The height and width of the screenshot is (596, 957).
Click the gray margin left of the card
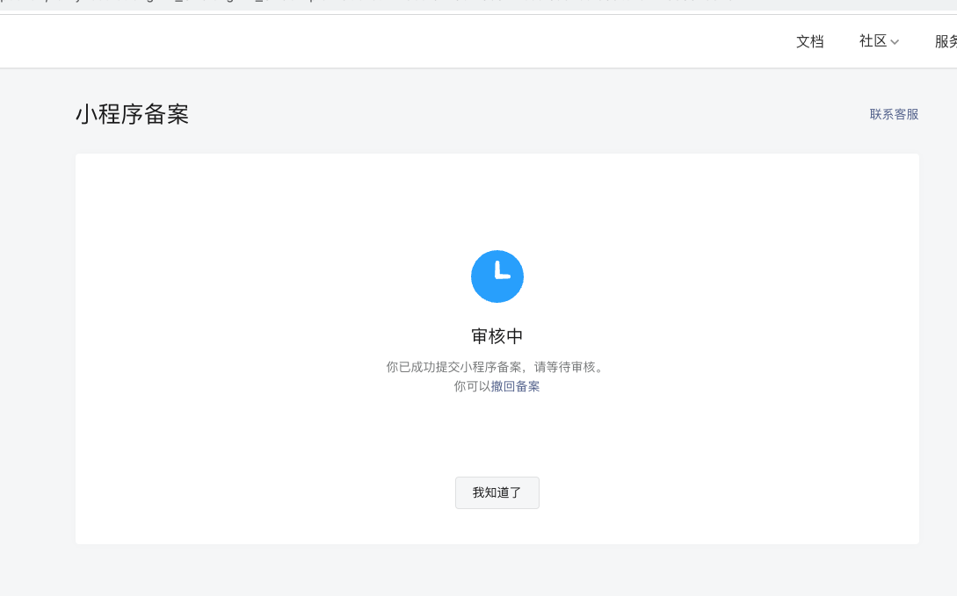pyautogui.click(x=37, y=351)
